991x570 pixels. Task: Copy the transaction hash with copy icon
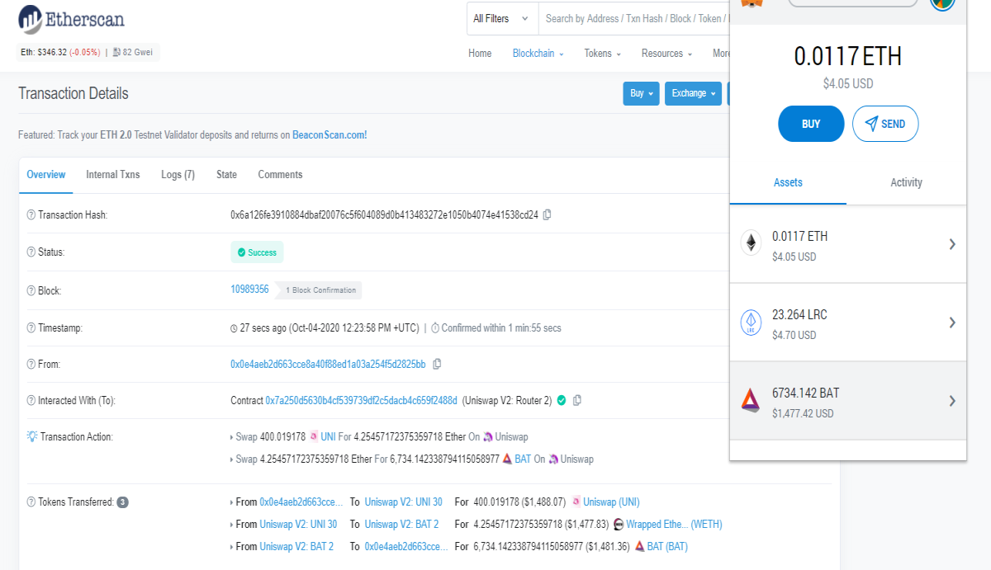tap(547, 214)
